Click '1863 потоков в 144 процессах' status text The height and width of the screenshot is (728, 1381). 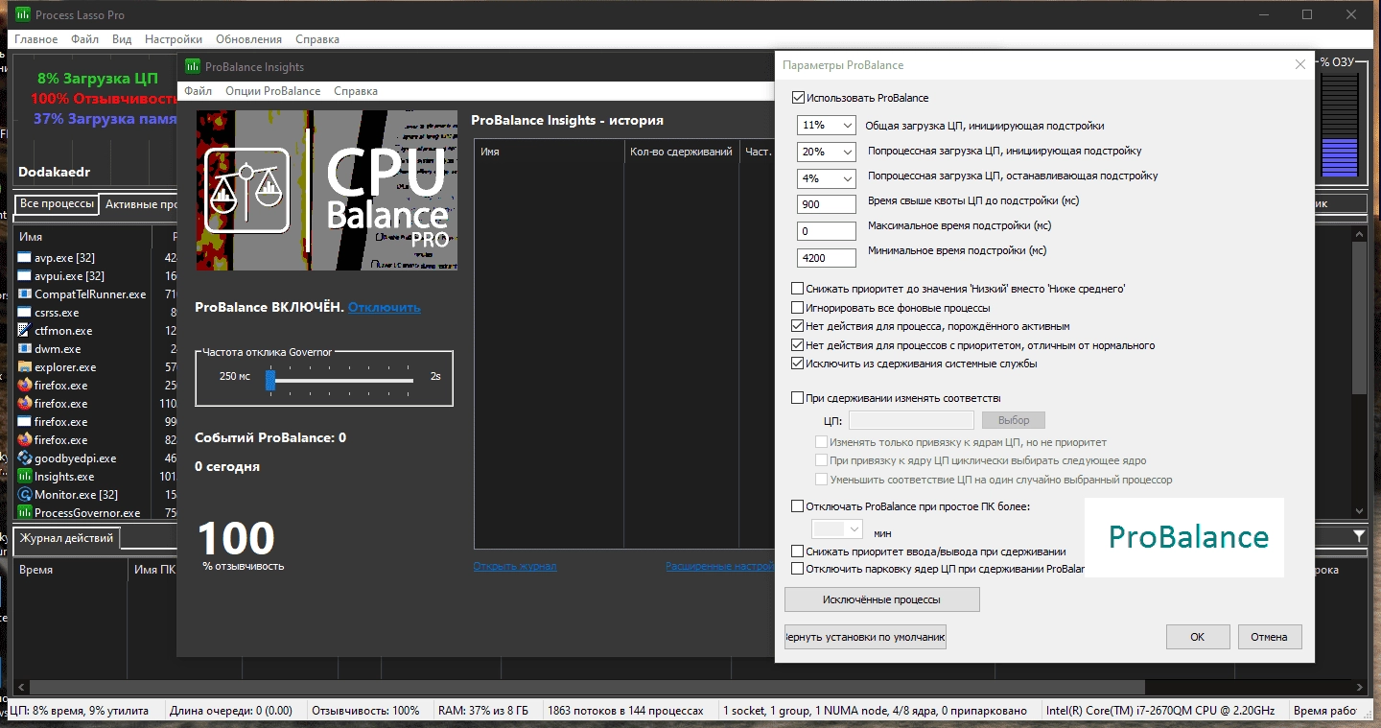point(625,711)
